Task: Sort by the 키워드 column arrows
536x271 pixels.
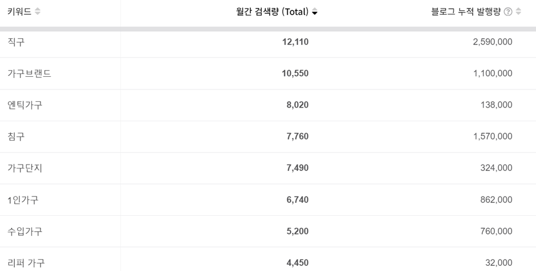Action: [x=38, y=11]
